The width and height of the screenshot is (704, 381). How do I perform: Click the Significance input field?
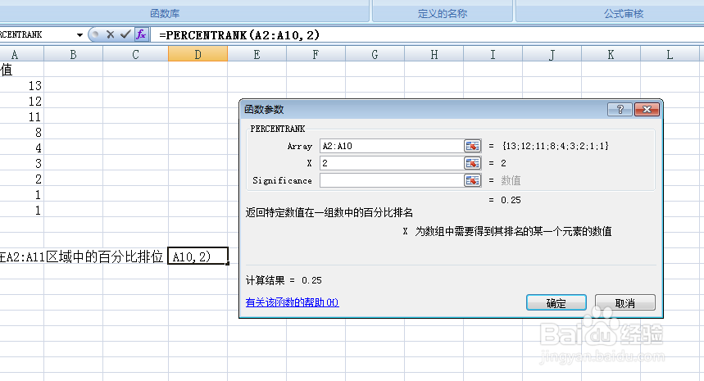coord(392,180)
